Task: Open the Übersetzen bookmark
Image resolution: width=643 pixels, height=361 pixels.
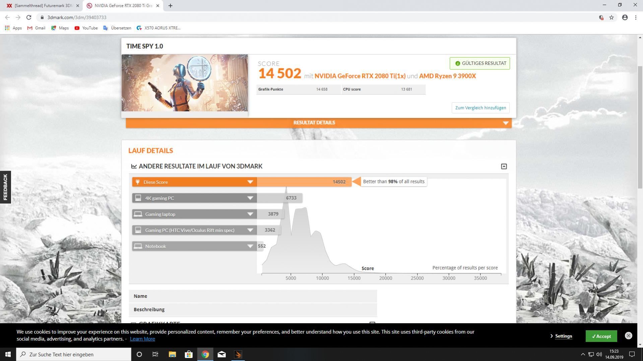Action: click(117, 28)
